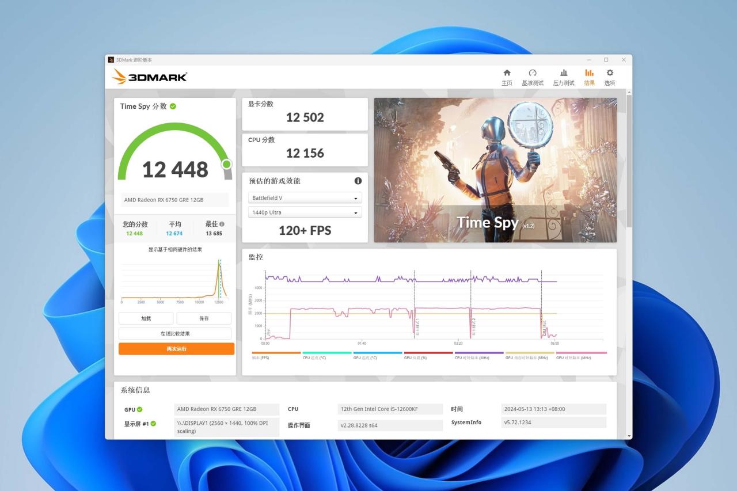The height and width of the screenshot is (491, 737).
Task: Click the large 12 448 gauge score
Action: pyautogui.click(x=175, y=169)
